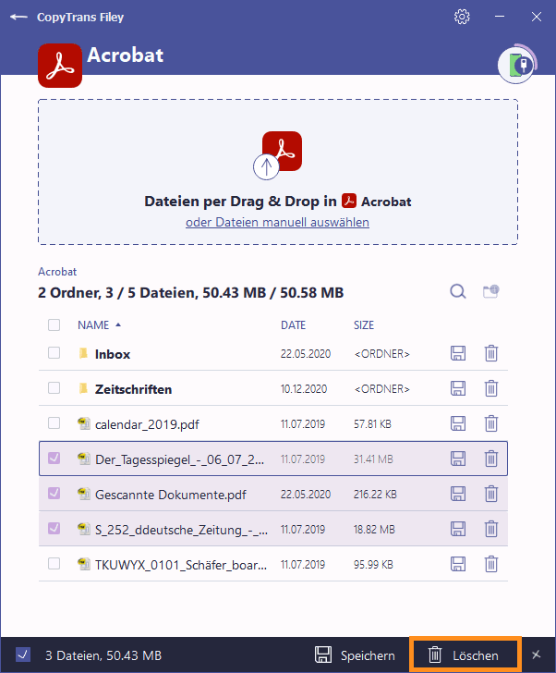Image resolution: width=556 pixels, height=673 pixels.
Task: Check the Zeitschriften folder checkbox
Action: pos(54,388)
